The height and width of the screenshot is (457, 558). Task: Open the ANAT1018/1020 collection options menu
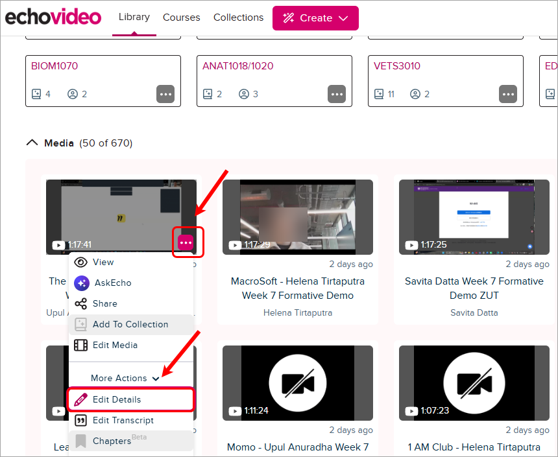pyautogui.click(x=337, y=94)
